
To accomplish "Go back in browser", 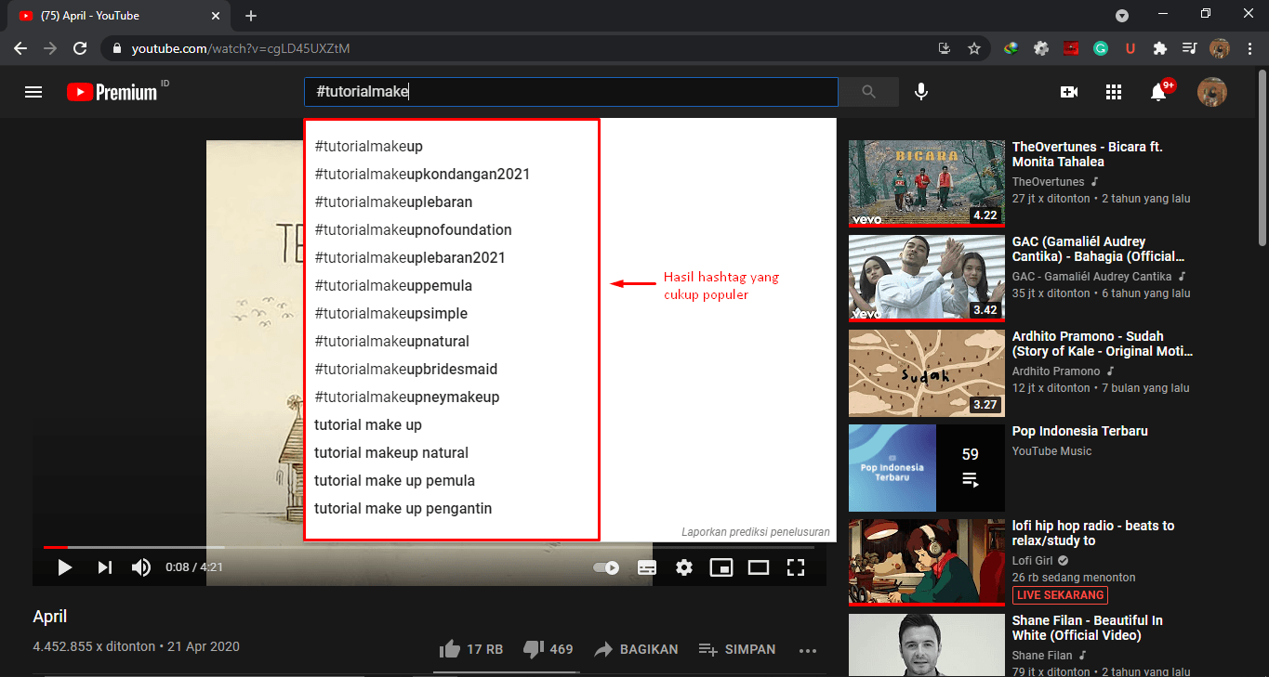I will 20,48.
